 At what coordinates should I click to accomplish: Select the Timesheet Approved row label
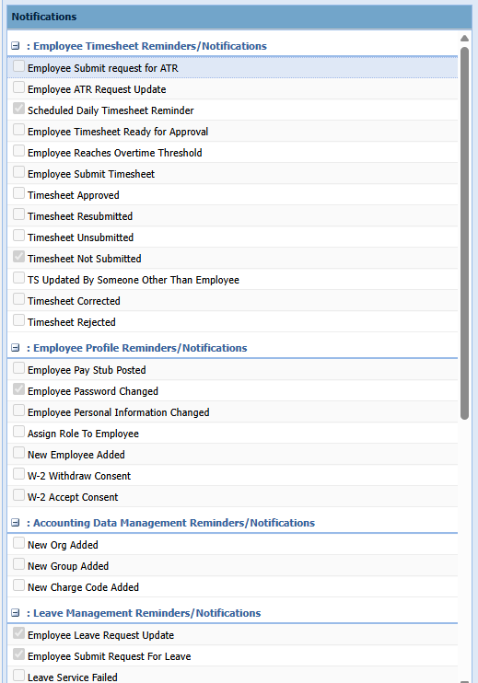point(73,195)
